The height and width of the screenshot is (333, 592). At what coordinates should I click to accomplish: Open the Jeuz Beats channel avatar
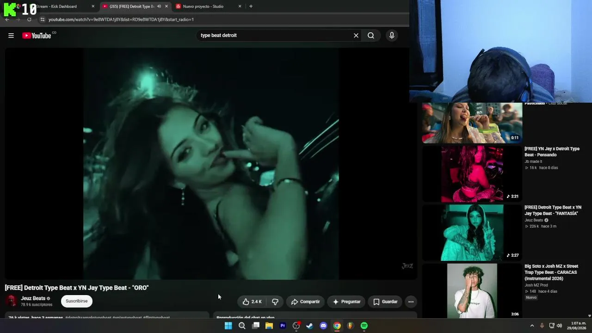point(11,301)
